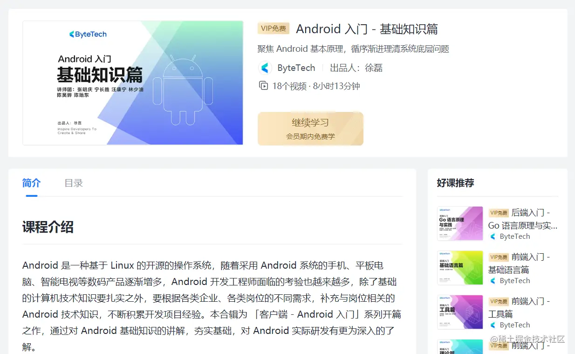The width and height of the screenshot is (575, 354).
Task: Click the 出品人：徐磊 text in the header
Action: click(x=356, y=68)
